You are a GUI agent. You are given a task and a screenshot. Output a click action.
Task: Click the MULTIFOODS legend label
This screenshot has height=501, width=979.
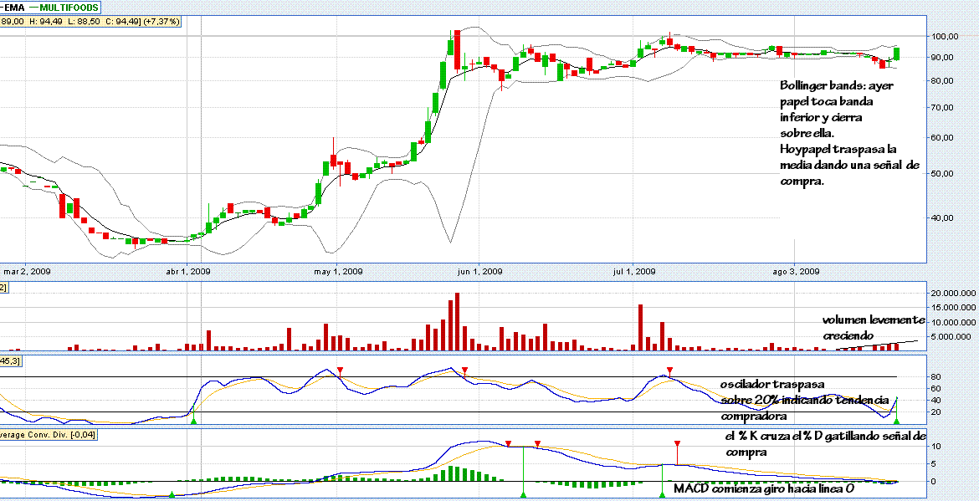coord(70,8)
